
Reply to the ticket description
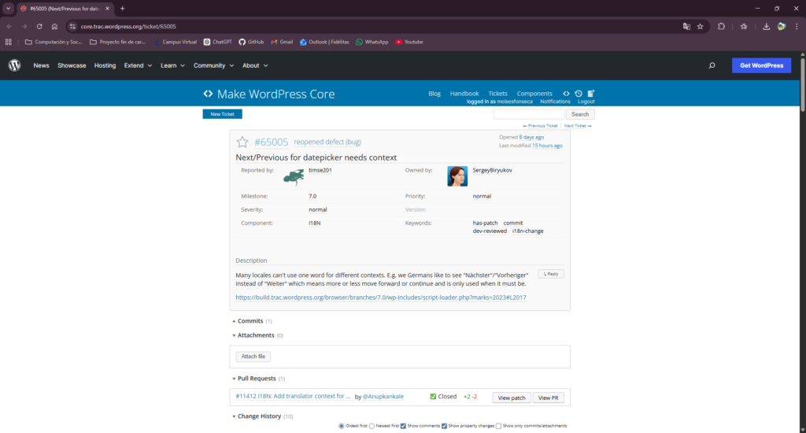[x=551, y=274]
